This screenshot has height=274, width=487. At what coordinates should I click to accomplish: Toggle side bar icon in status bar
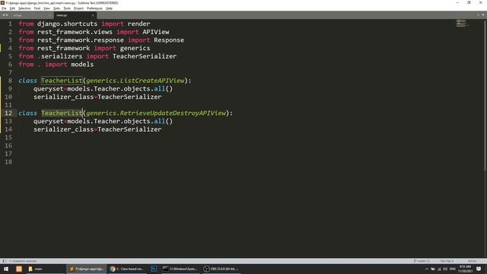(4, 261)
